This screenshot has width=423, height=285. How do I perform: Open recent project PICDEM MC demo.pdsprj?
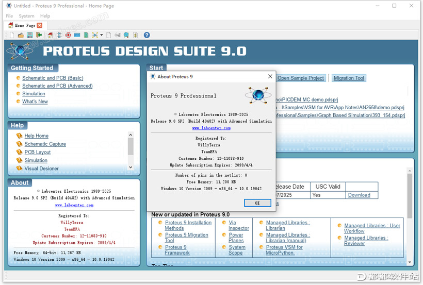[307, 99]
